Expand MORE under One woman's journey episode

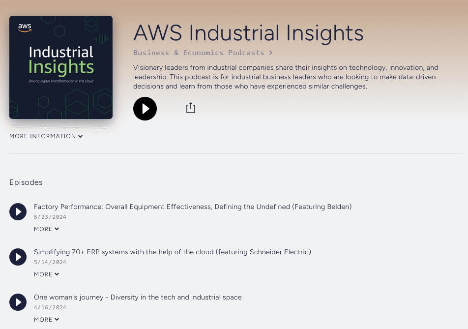(47, 320)
